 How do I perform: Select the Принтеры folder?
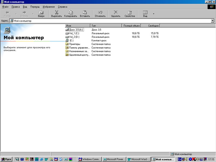tap(73, 44)
